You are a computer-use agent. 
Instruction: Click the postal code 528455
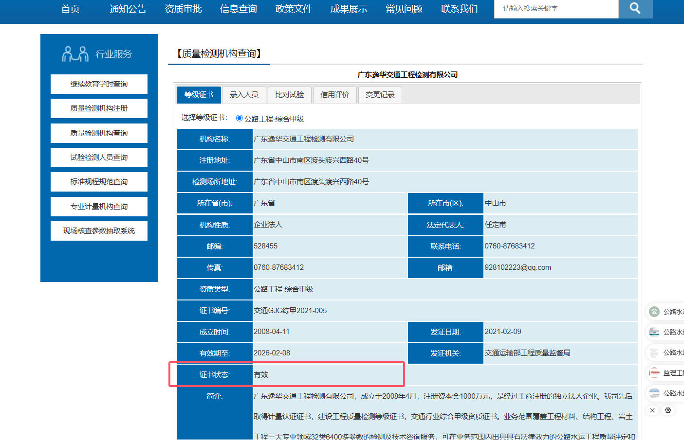pos(265,246)
